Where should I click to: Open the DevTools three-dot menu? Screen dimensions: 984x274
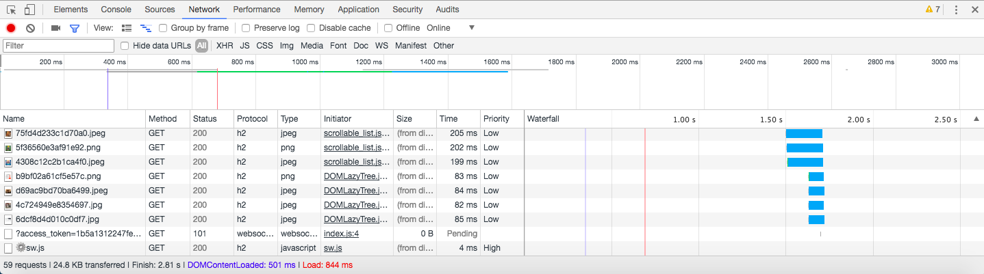click(x=957, y=10)
